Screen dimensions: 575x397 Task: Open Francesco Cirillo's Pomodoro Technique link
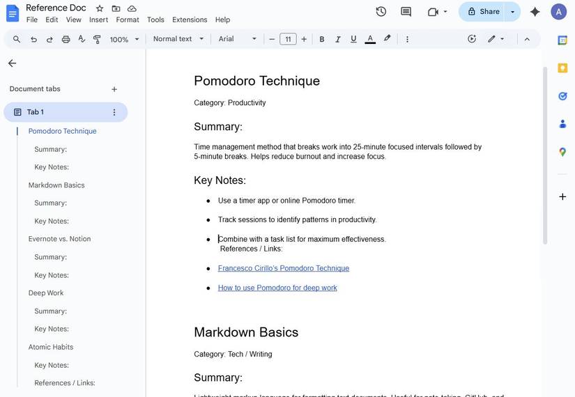pos(283,268)
